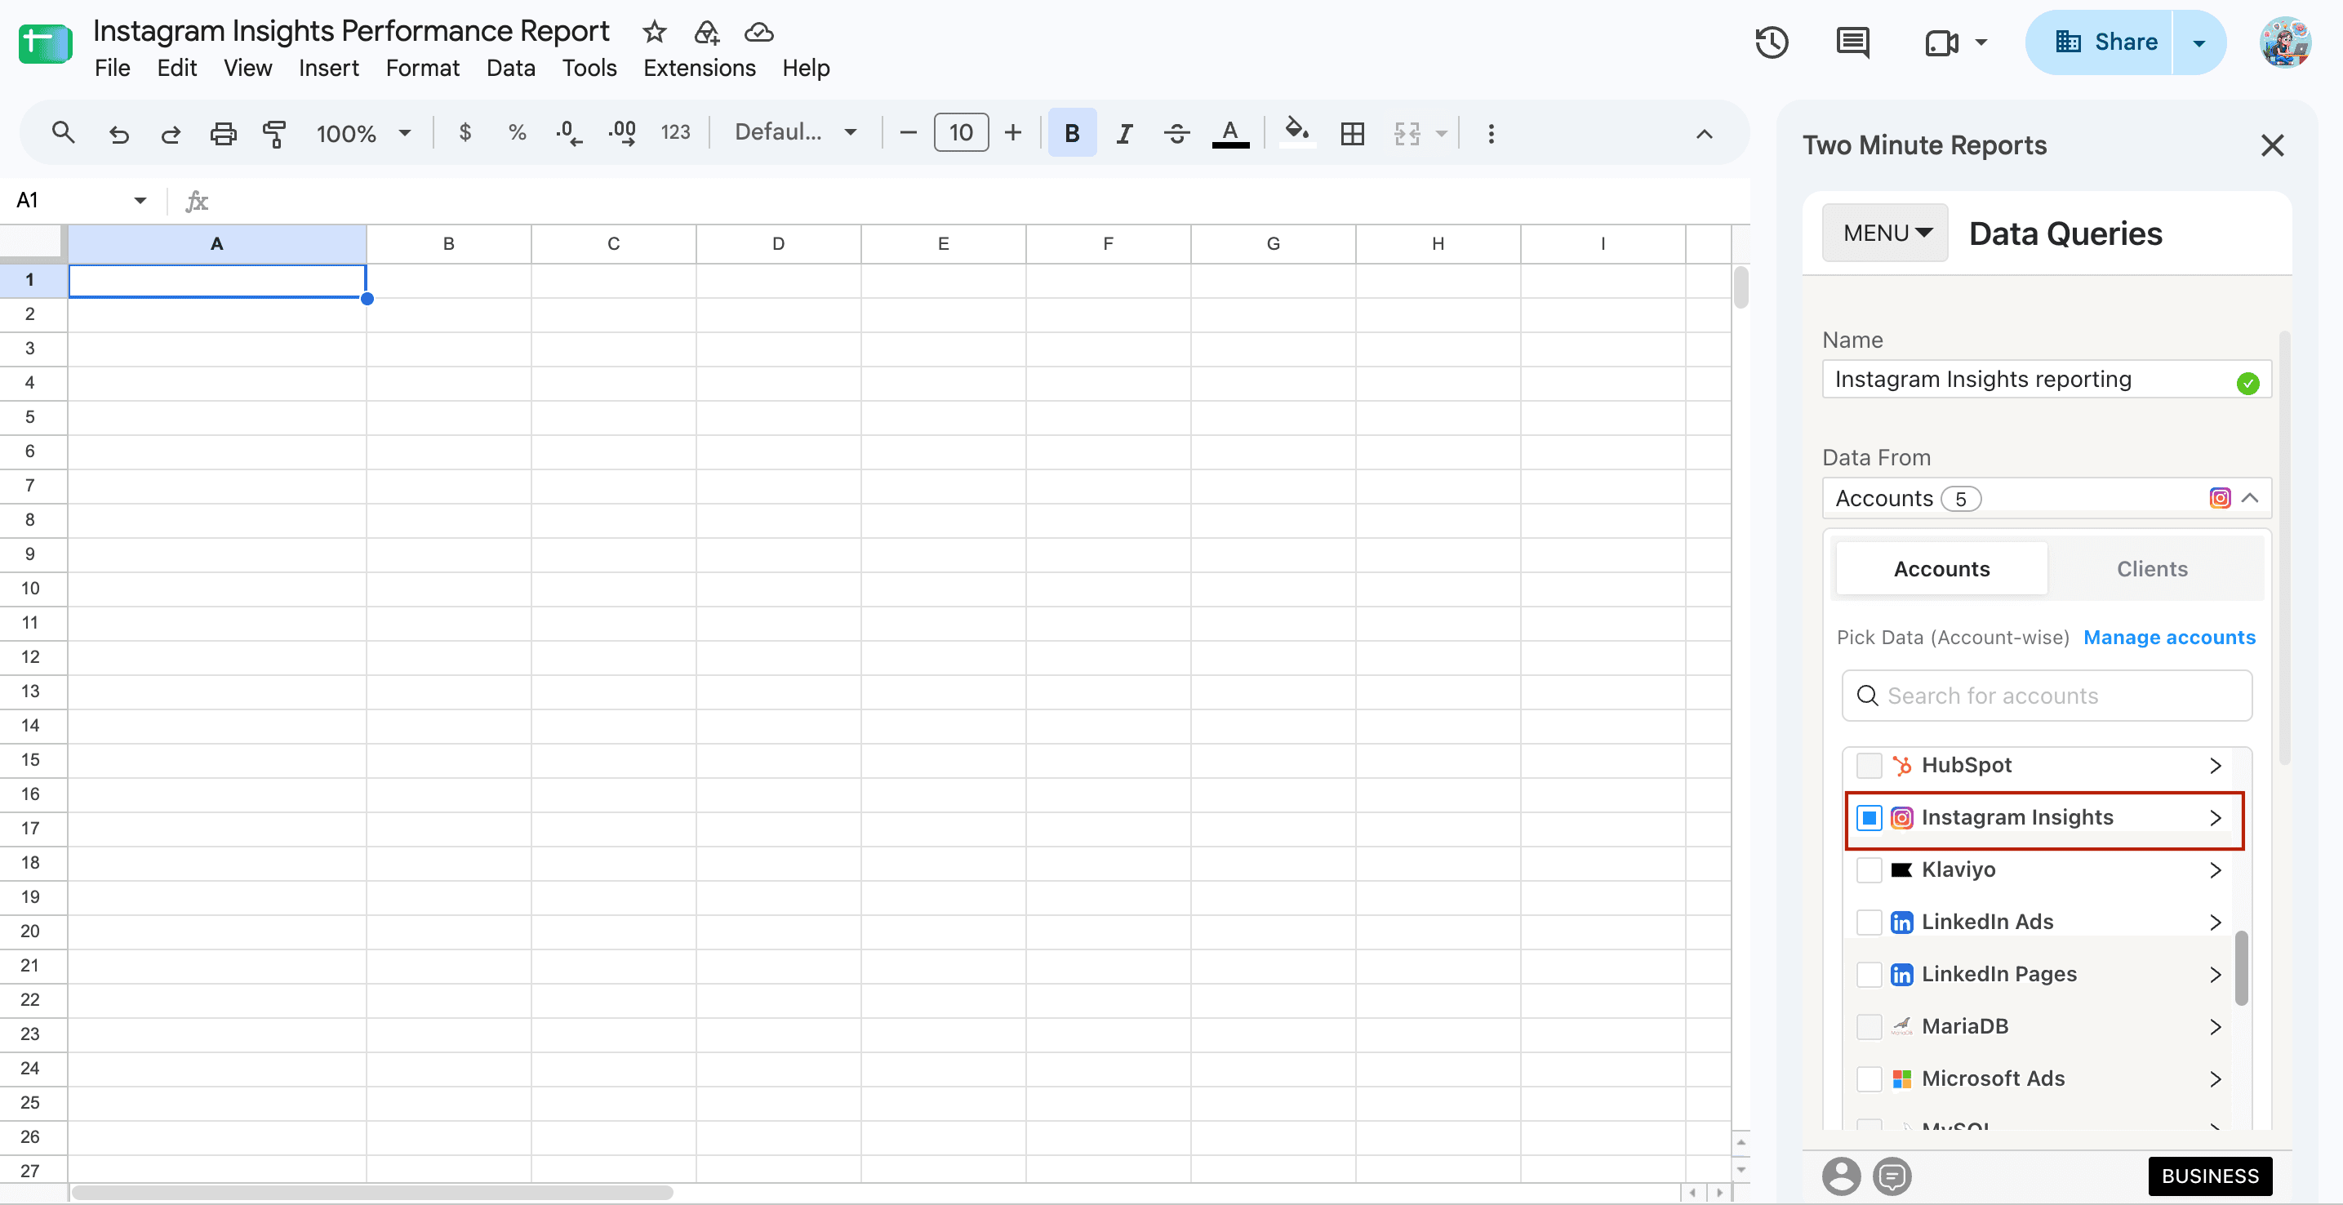Open the zoom 100% dropdown
The width and height of the screenshot is (2343, 1205).
tap(363, 134)
